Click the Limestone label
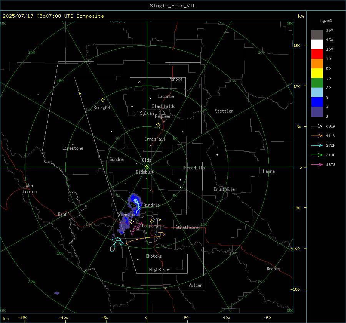346x323 pixels. (x=73, y=148)
